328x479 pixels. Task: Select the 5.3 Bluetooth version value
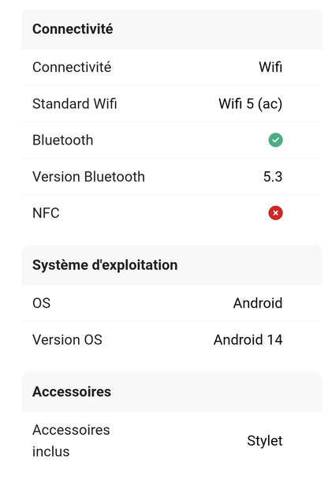[x=273, y=177]
